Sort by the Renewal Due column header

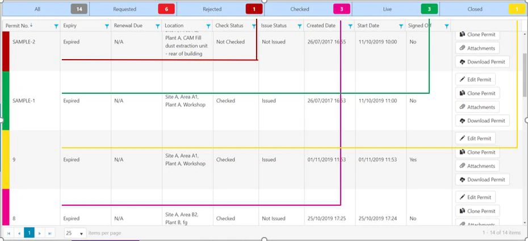pos(128,26)
